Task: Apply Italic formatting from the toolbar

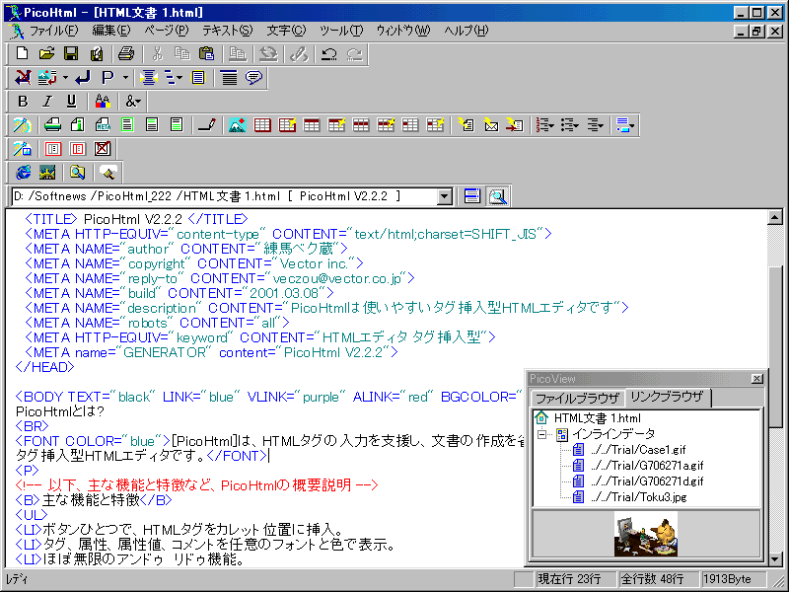Action: click(46, 101)
